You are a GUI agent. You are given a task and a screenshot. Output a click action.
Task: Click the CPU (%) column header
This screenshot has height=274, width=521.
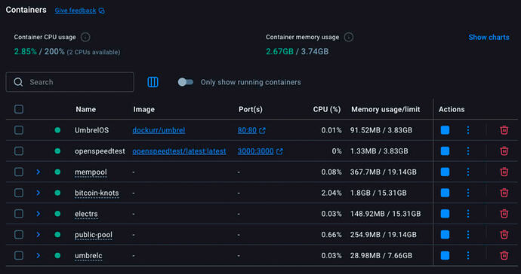pos(327,109)
